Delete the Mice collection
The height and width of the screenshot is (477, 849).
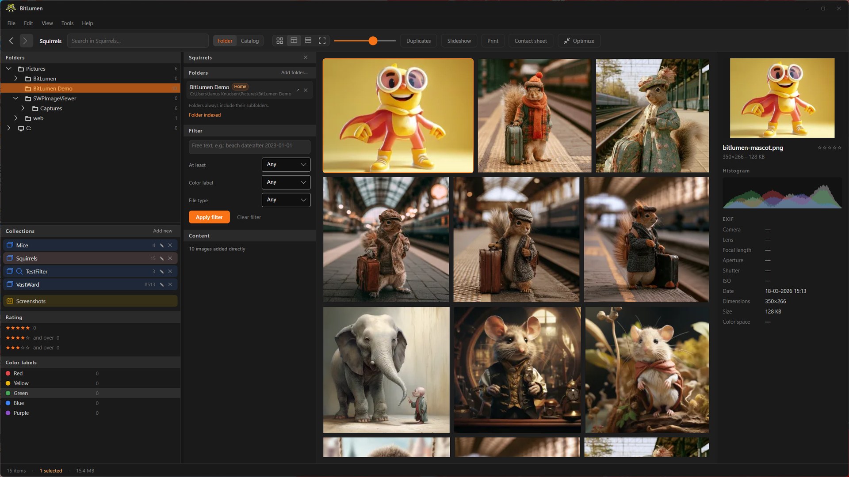(x=170, y=245)
